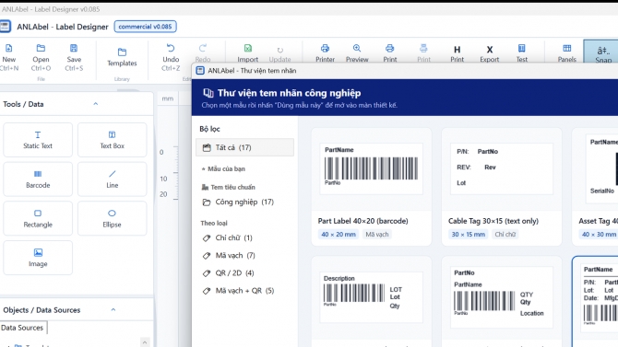
Task: Collapse the Tools / Data panel
Action: point(95,104)
